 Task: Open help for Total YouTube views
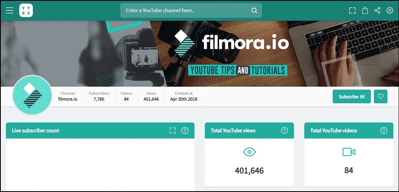tap(284, 131)
